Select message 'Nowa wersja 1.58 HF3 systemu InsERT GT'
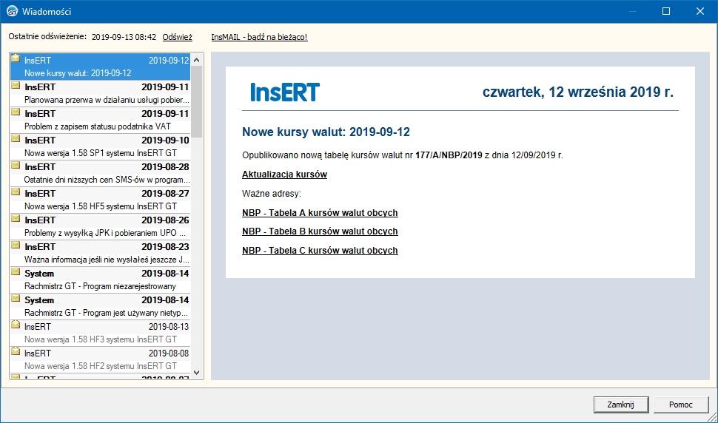718x423 pixels. click(x=100, y=333)
